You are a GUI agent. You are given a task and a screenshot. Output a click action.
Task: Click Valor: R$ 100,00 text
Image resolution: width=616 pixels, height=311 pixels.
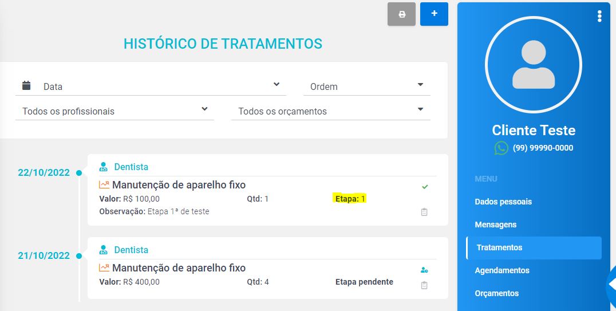[129, 199]
